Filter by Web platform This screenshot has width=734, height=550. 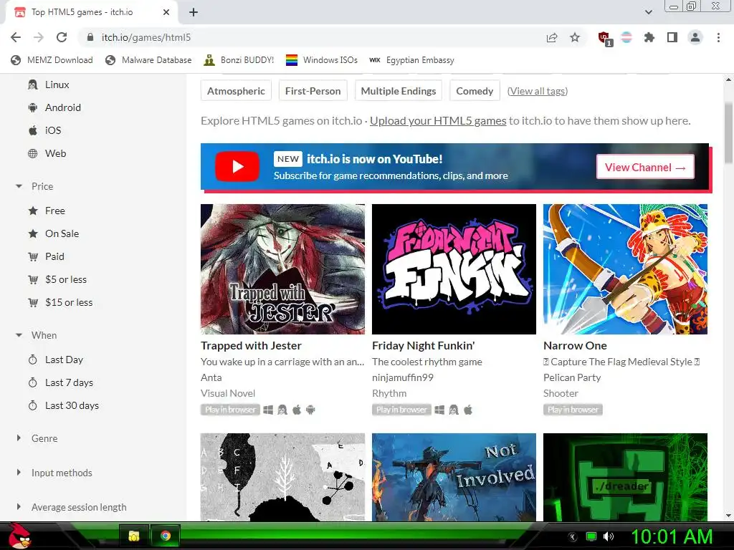[x=47, y=153]
